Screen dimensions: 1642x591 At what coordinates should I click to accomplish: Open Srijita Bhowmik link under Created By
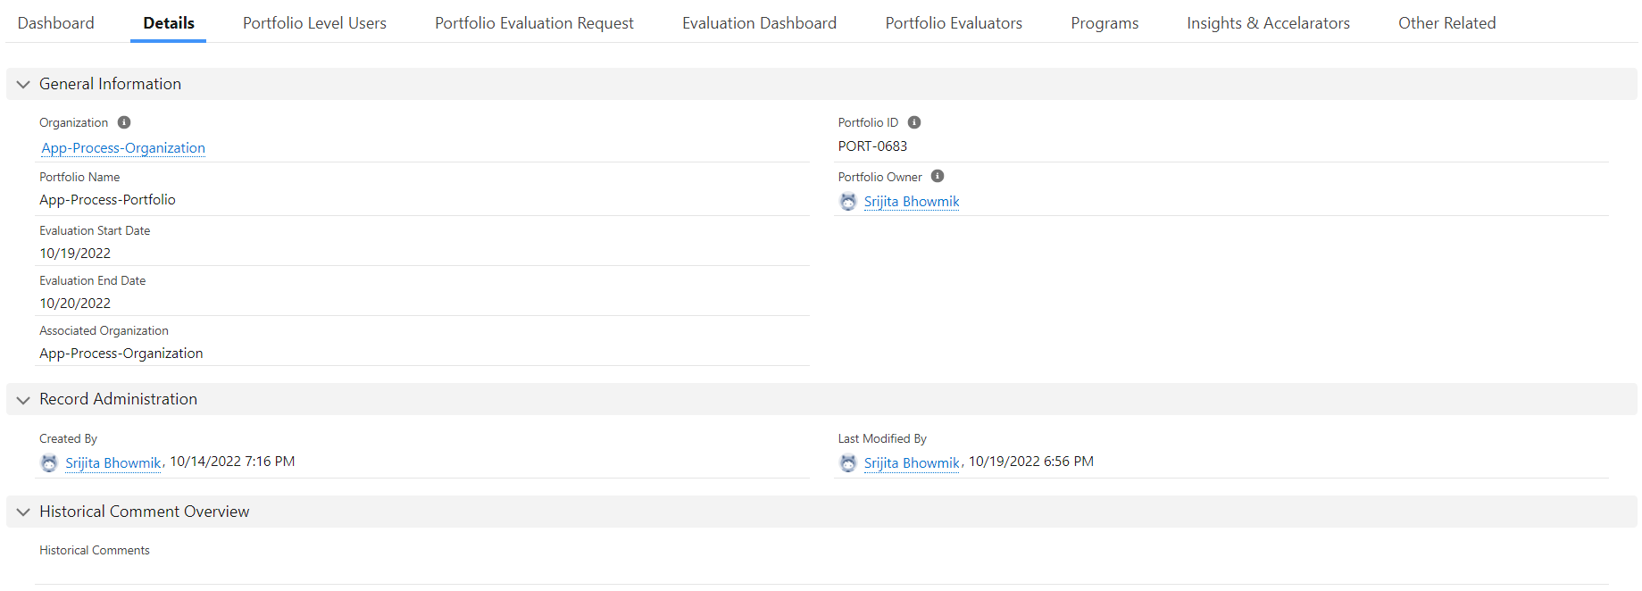coord(113,463)
